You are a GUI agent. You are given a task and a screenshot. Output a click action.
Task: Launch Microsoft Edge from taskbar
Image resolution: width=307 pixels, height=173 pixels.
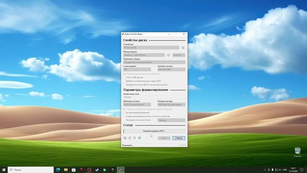pyautogui.click(x=58, y=170)
